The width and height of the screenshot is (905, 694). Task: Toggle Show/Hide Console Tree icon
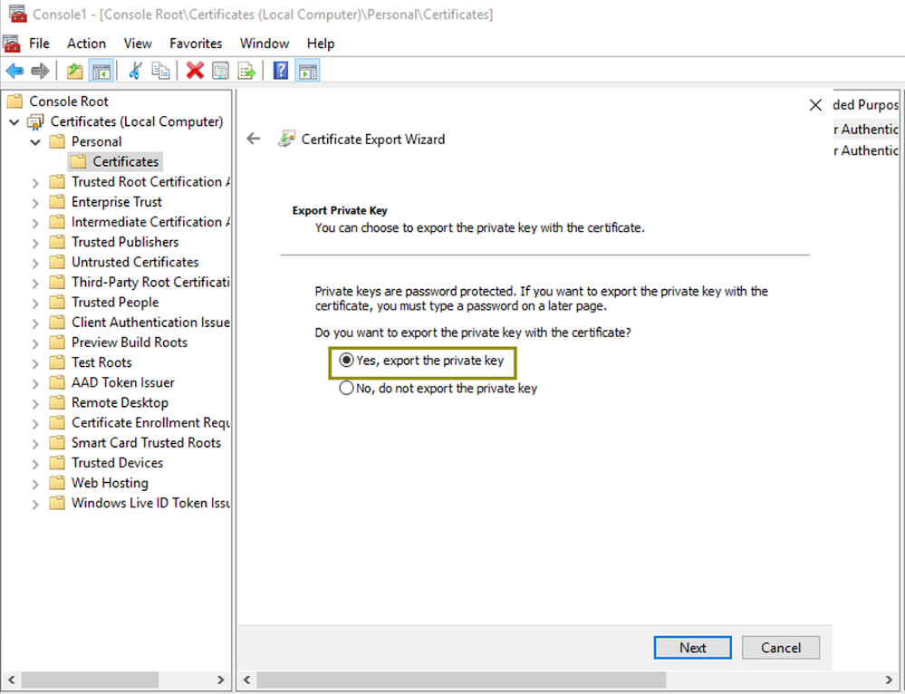[x=101, y=71]
